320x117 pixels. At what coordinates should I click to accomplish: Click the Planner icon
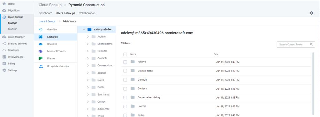(40, 58)
